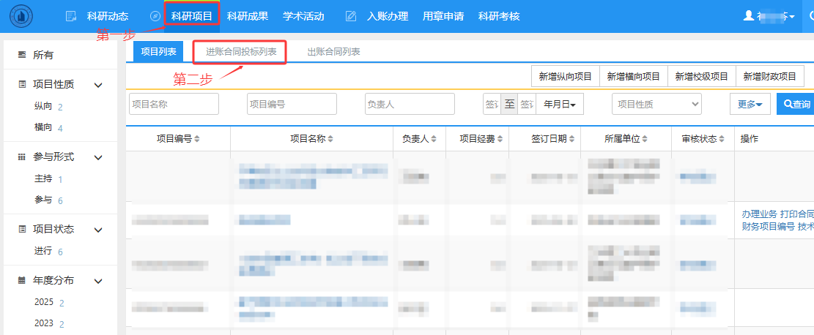Collapse the 项目性质 sidebar section
The width and height of the screenshot is (814, 335).
point(98,85)
